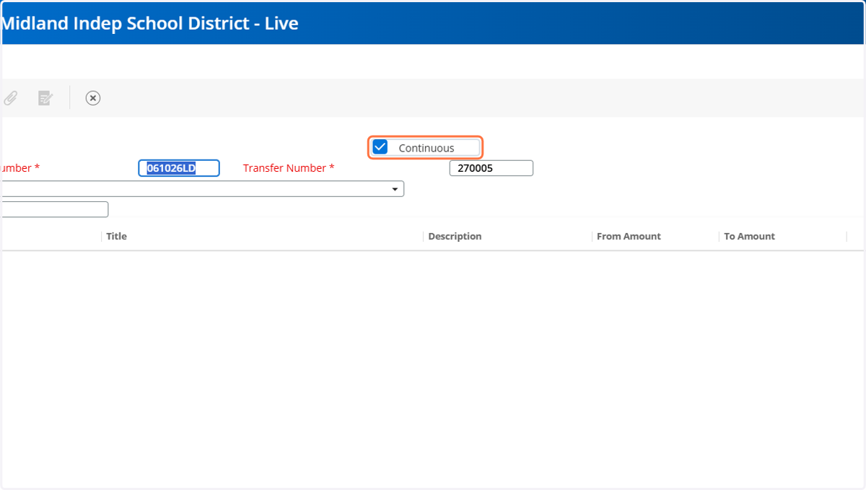The height and width of the screenshot is (490, 866).
Task: Open the notes edit icon
Action: [45, 97]
